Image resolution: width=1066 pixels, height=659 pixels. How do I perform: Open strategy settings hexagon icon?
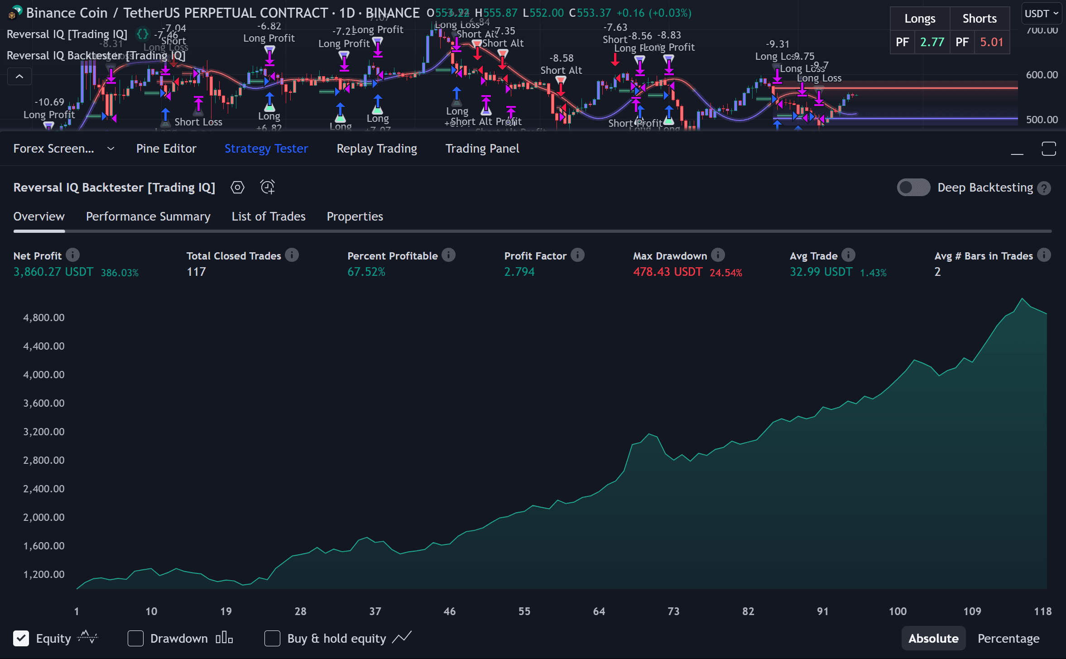point(237,187)
